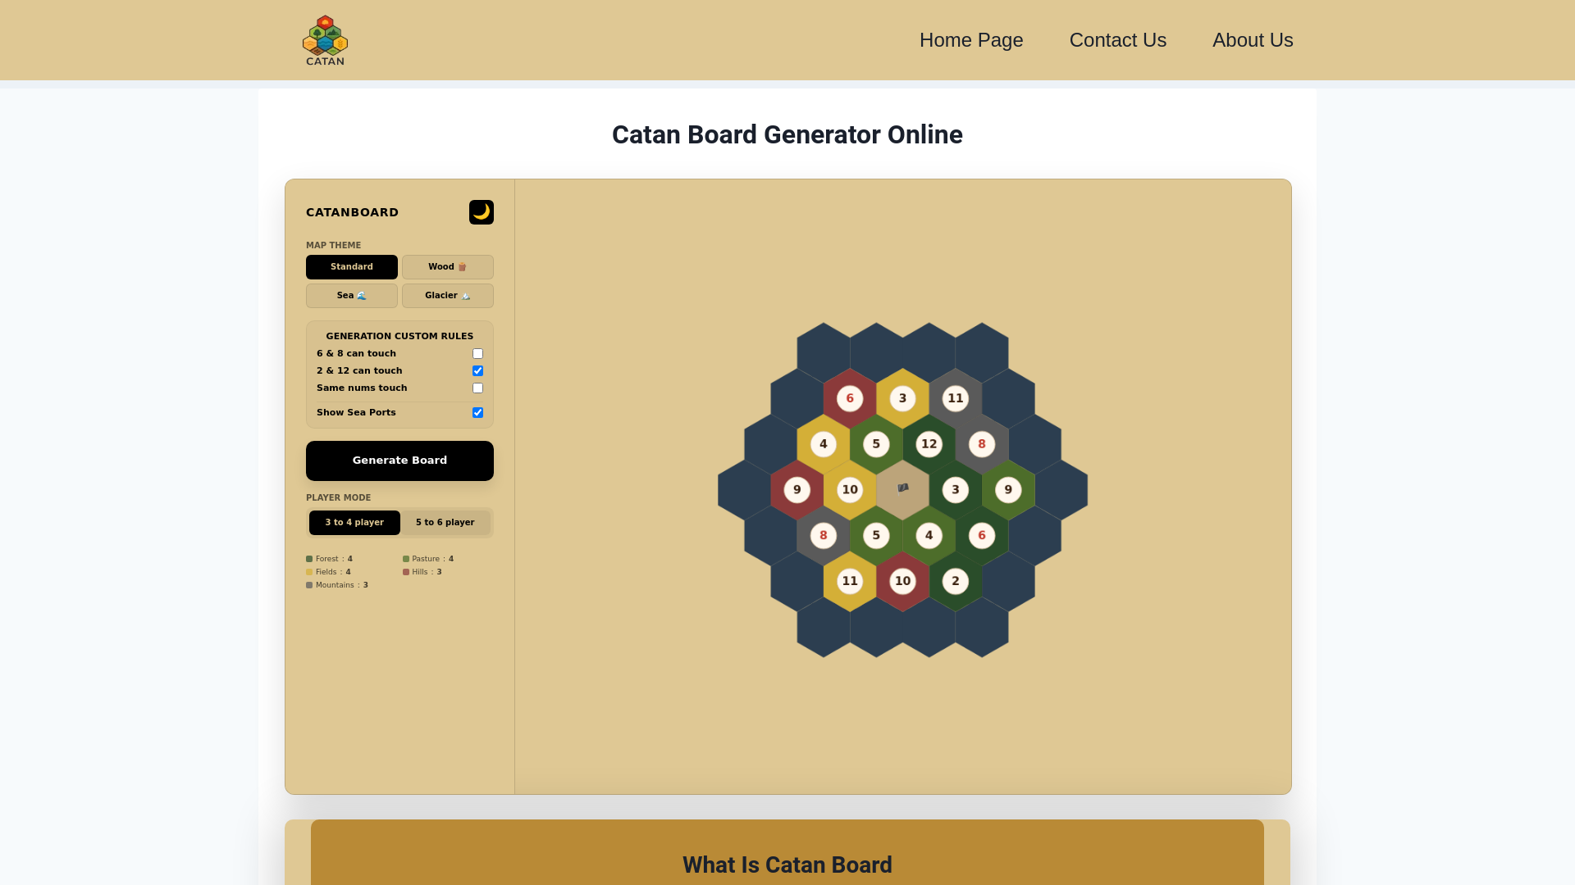Switch to 5 to 6 player mode
The image size is (1575, 885).
pyautogui.click(x=445, y=523)
